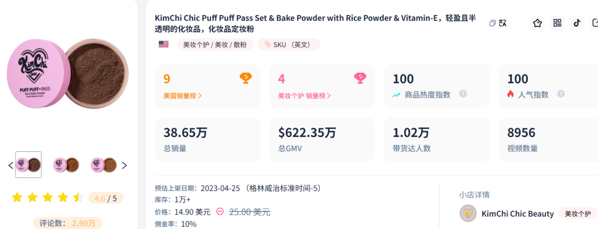This screenshot has width=598, height=229.
Task: Select the second product thumbnail
Action: (66, 165)
